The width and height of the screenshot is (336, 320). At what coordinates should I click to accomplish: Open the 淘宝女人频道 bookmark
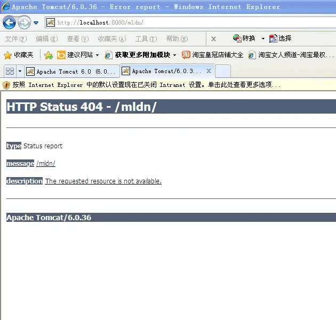[291, 55]
